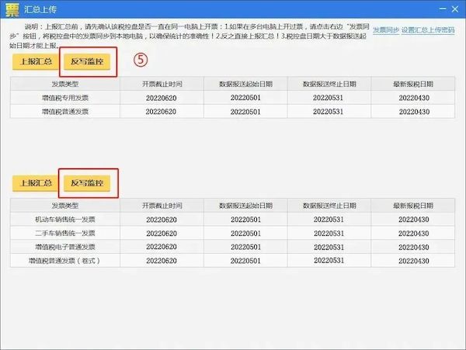Click 发票类型 header above 机动车销售统一发票 row

point(65,206)
